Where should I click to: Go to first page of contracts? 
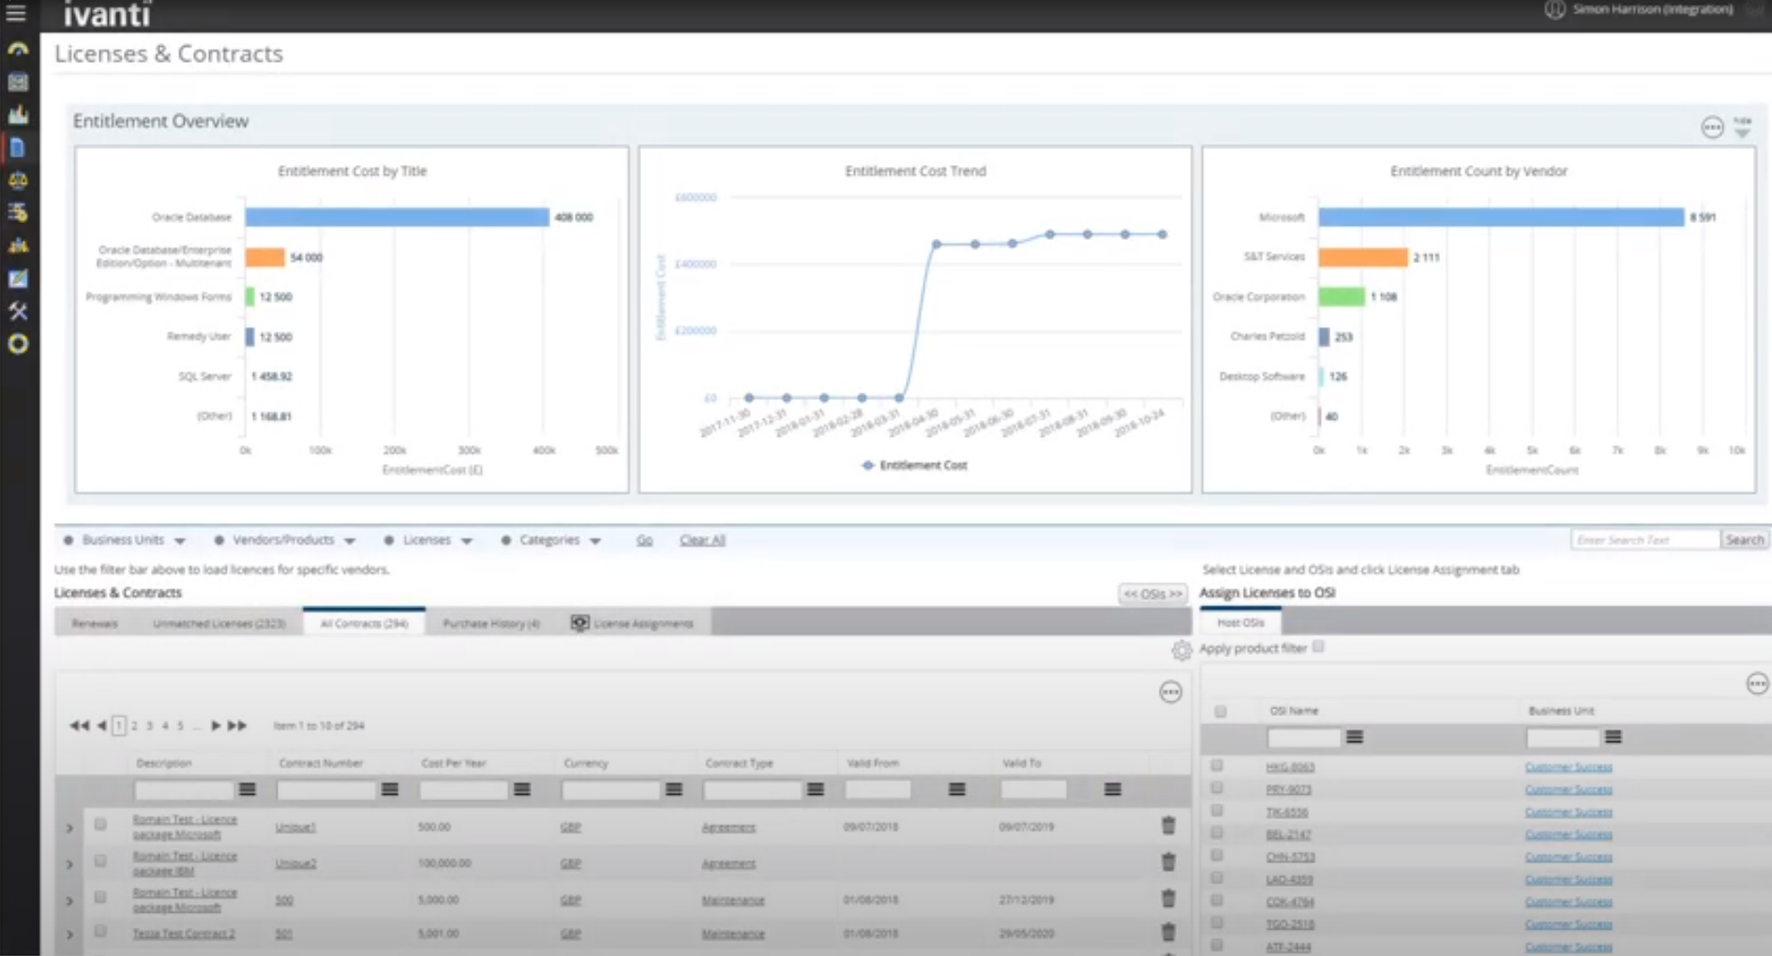click(x=79, y=725)
